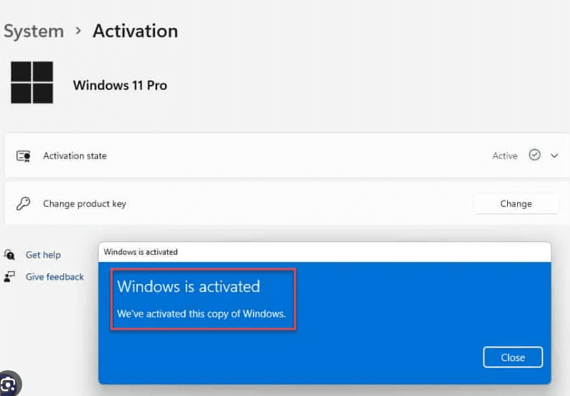Click the breadcrumb arrow after System
The width and height of the screenshot is (570, 396).
point(78,31)
